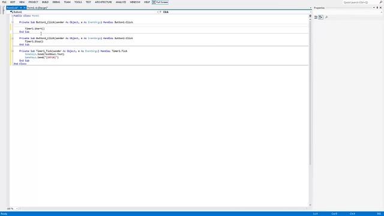Open the ANALYZE menu
Viewport: 384px width, 216px height.
pos(121,2)
